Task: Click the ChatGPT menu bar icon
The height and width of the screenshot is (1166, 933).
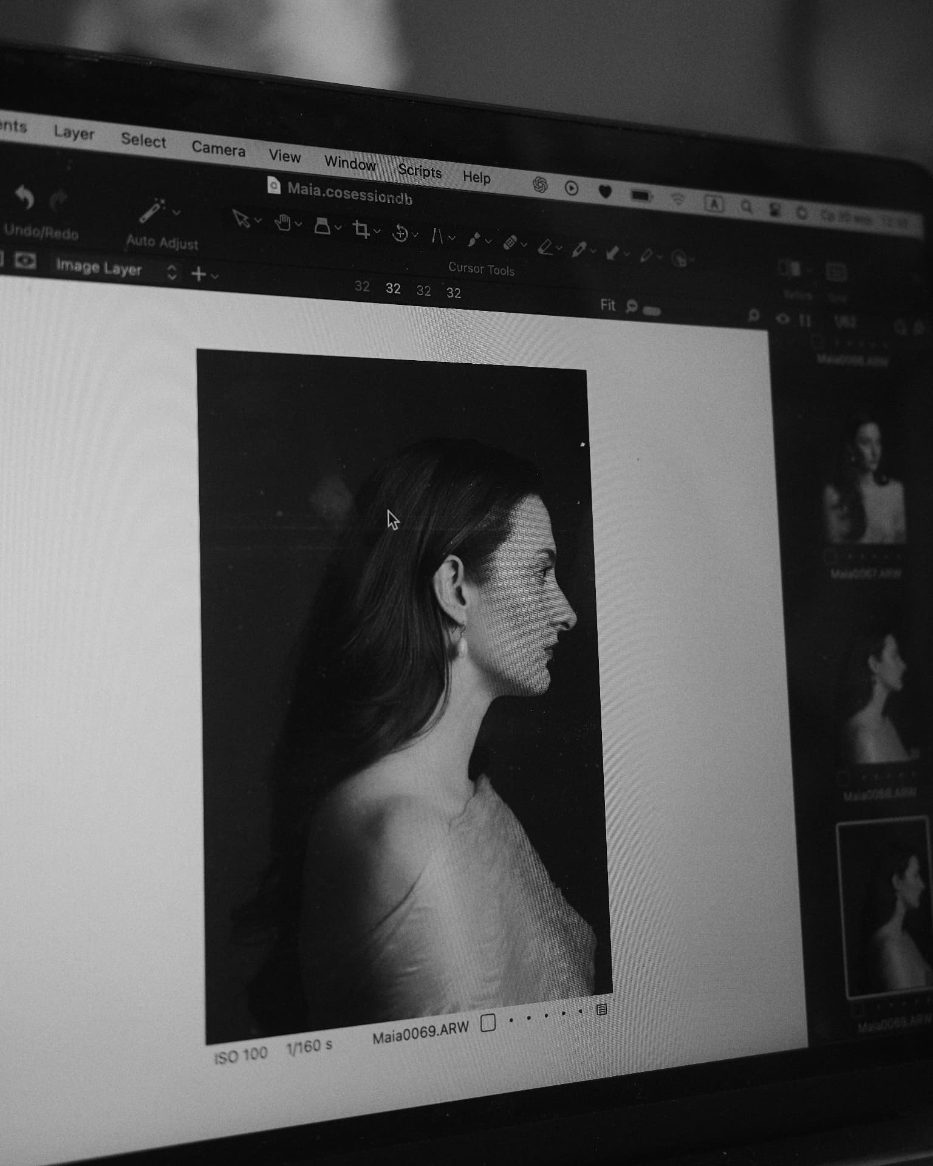Action: (x=540, y=185)
